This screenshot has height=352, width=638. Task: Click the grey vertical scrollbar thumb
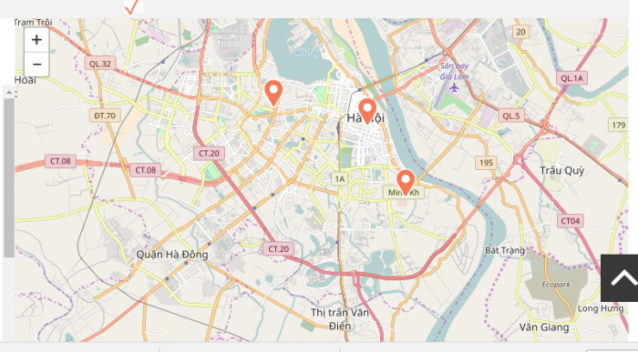click(x=9, y=178)
